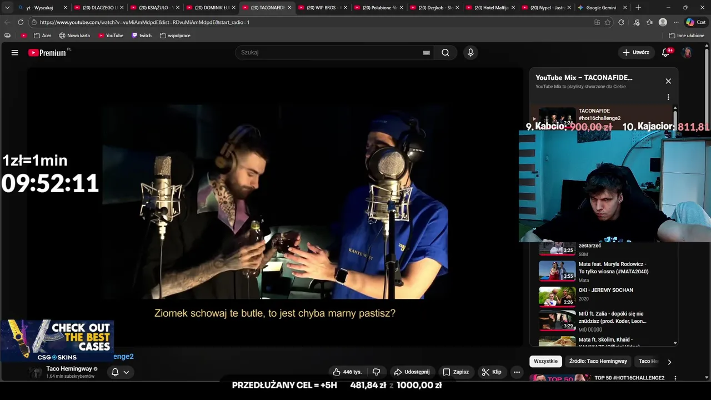View site information via the lock icon
Viewport: 711px width, 400px height.
[34, 22]
